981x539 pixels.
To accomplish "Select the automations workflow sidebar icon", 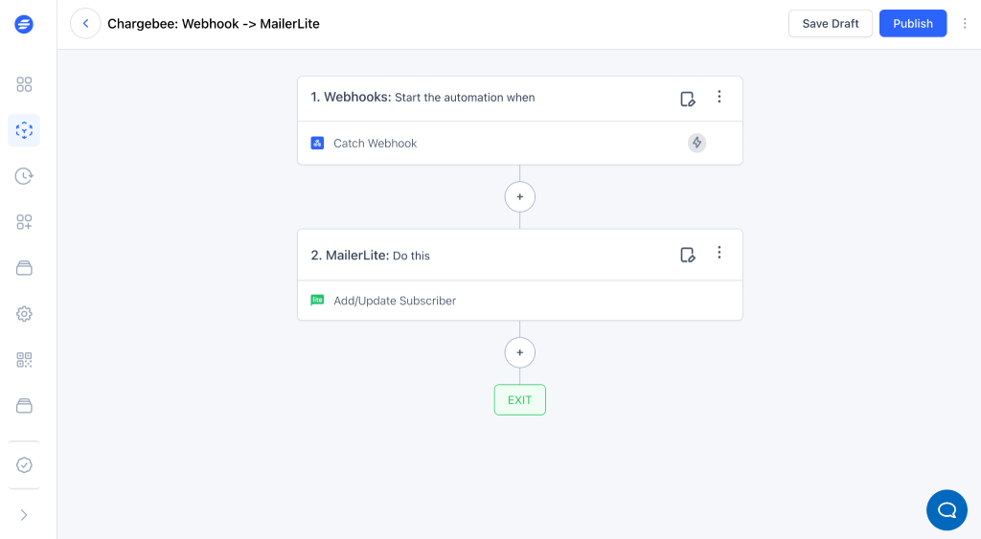I will (24, 130).
